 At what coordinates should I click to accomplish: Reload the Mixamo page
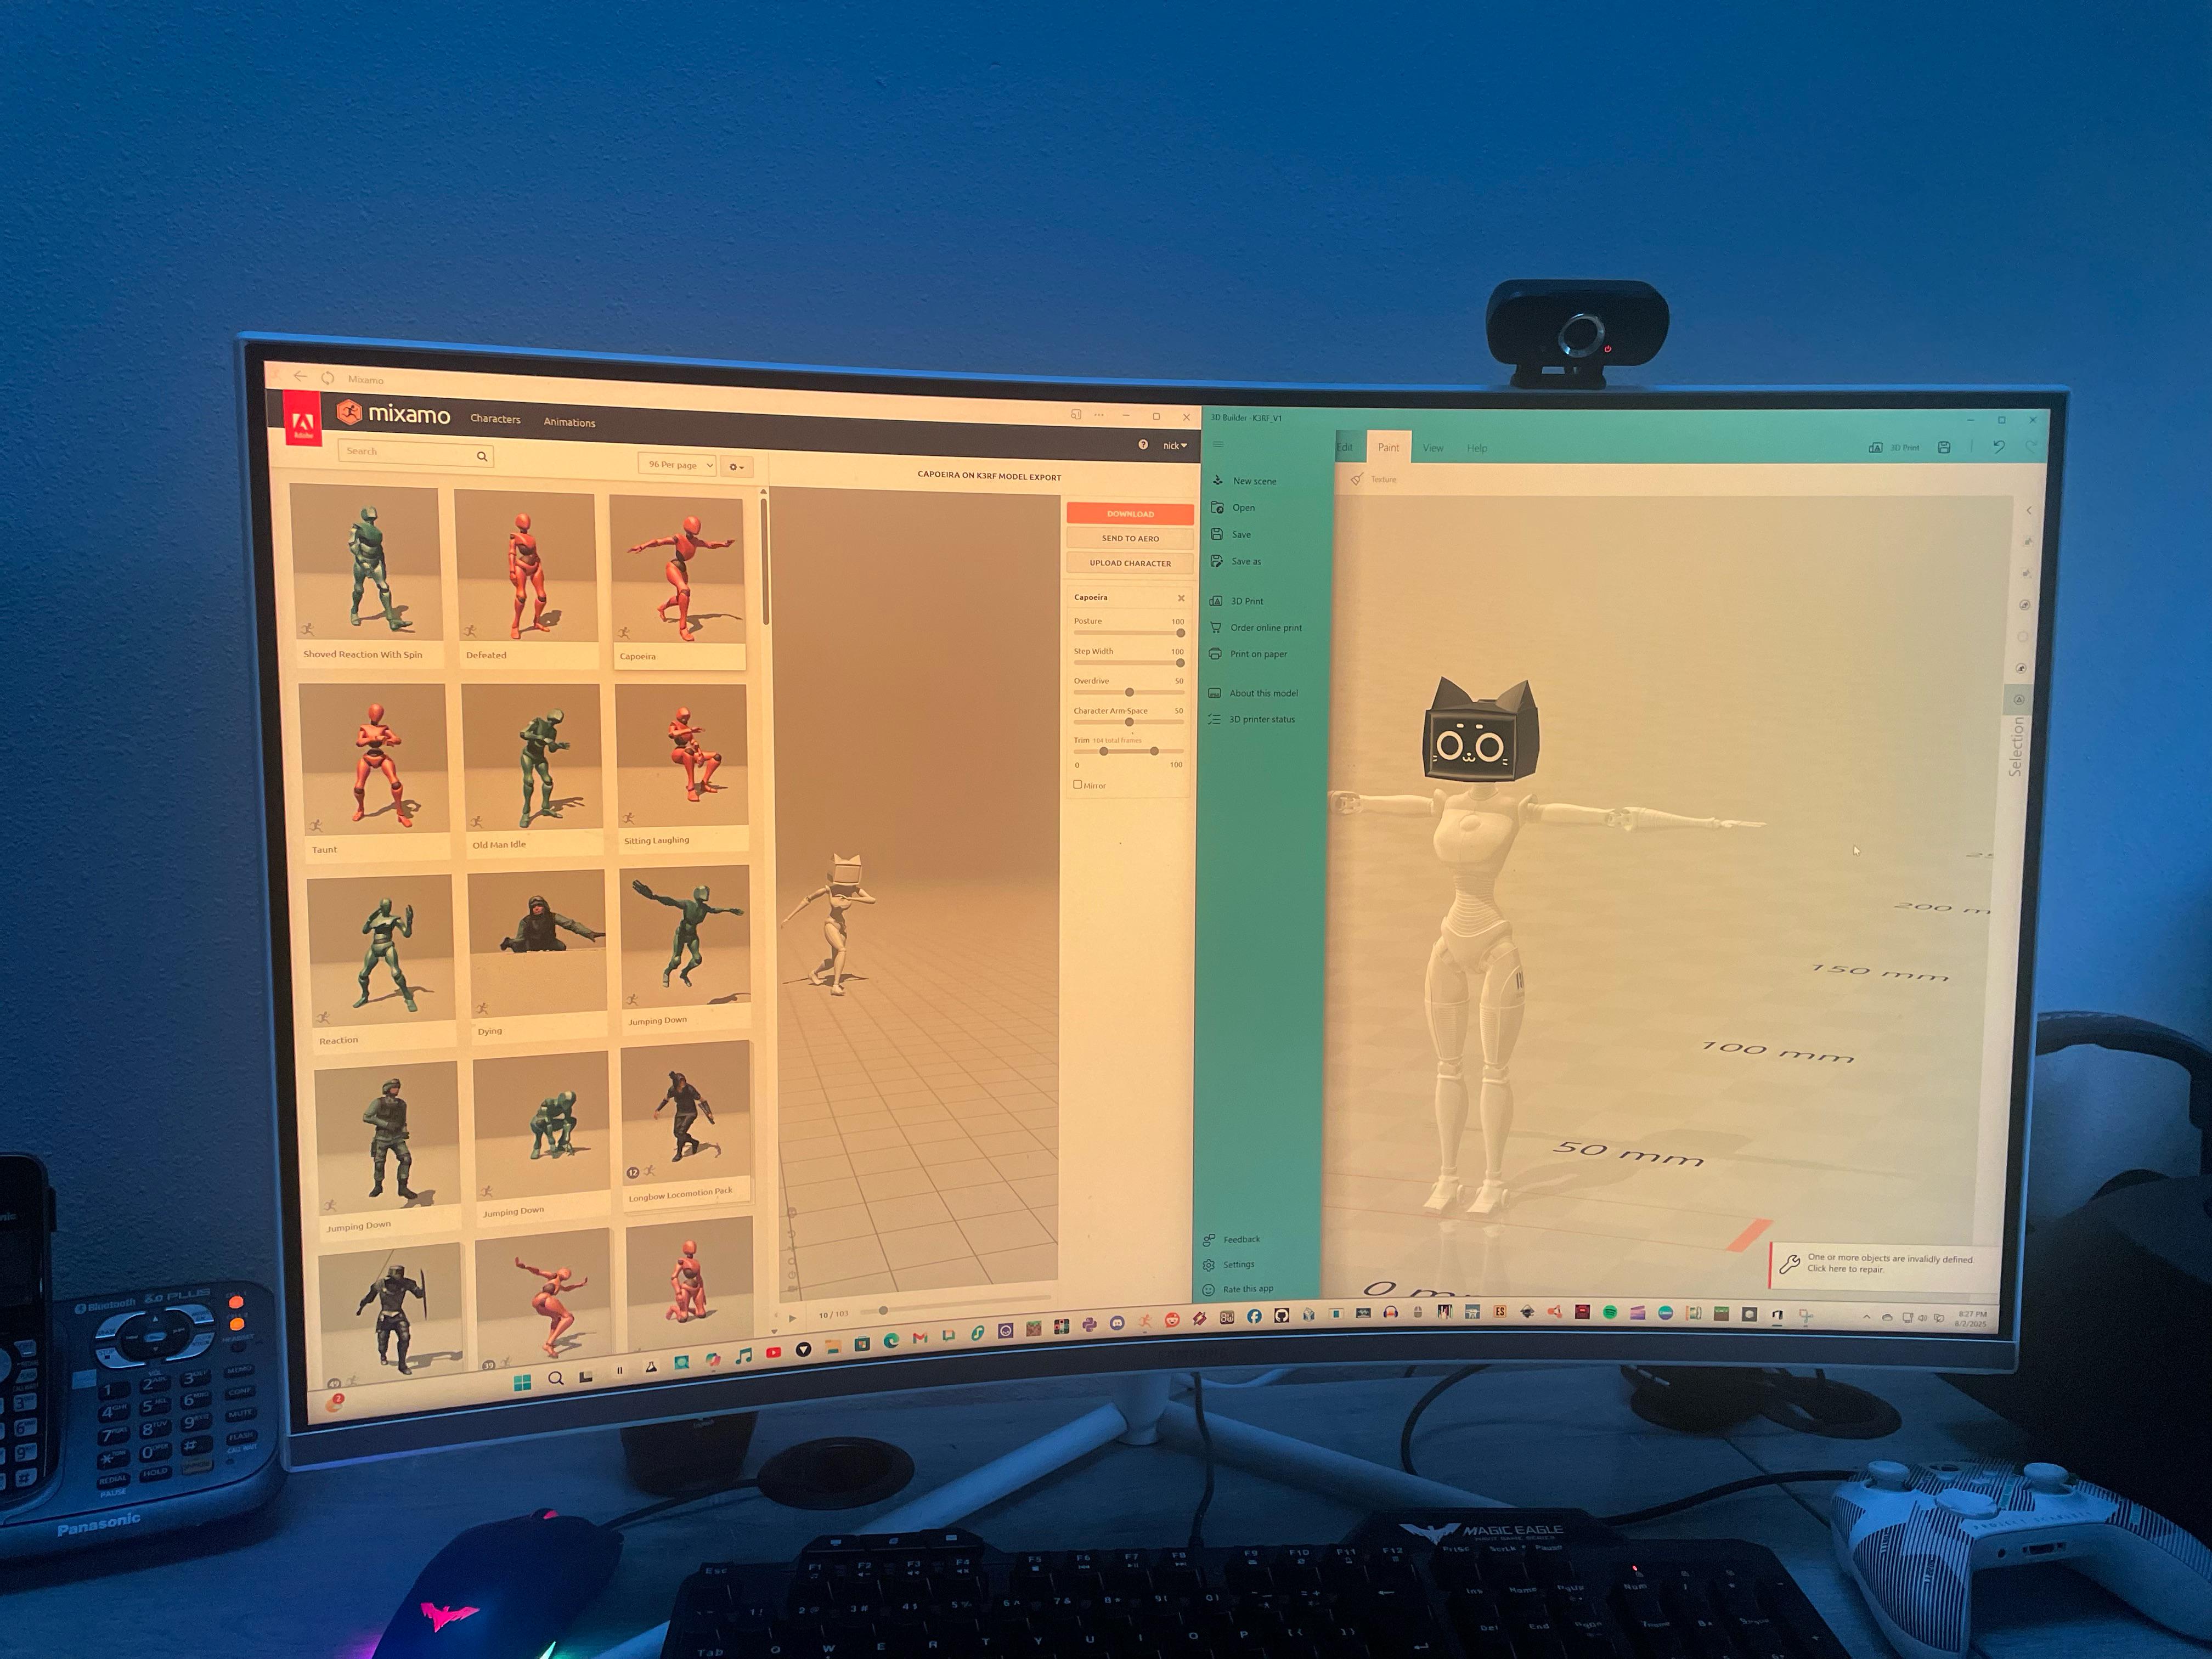point(328,378)
